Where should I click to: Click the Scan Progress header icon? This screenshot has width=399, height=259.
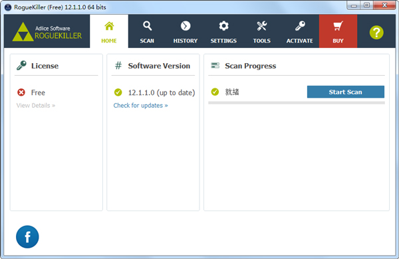[x=215, y=66]
